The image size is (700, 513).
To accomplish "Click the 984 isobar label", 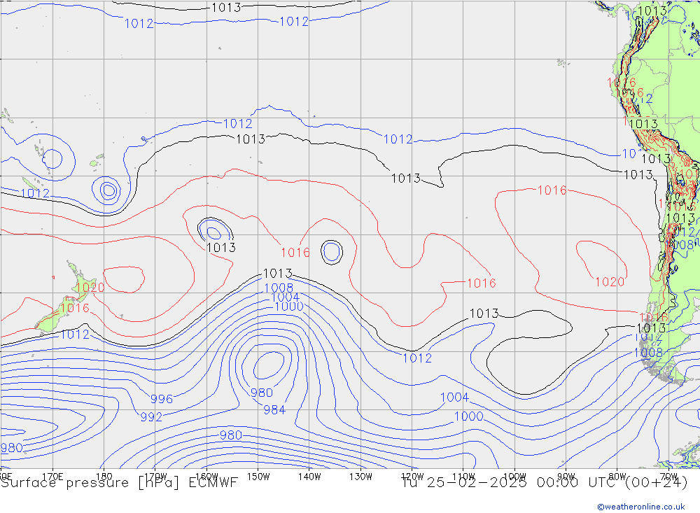I will pyautogui.click(x=274, y=410).
